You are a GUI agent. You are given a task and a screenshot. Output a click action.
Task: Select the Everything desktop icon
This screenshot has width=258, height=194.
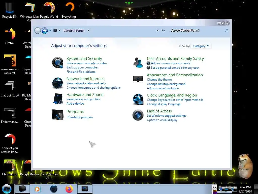(x=69, y=10)
